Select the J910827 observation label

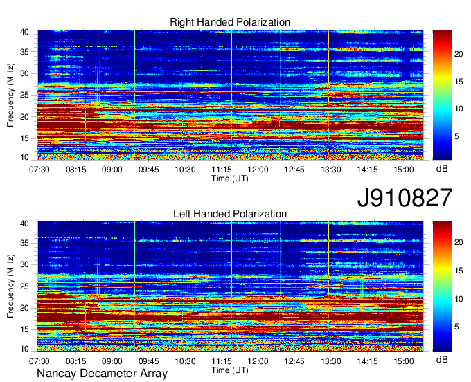405,198
